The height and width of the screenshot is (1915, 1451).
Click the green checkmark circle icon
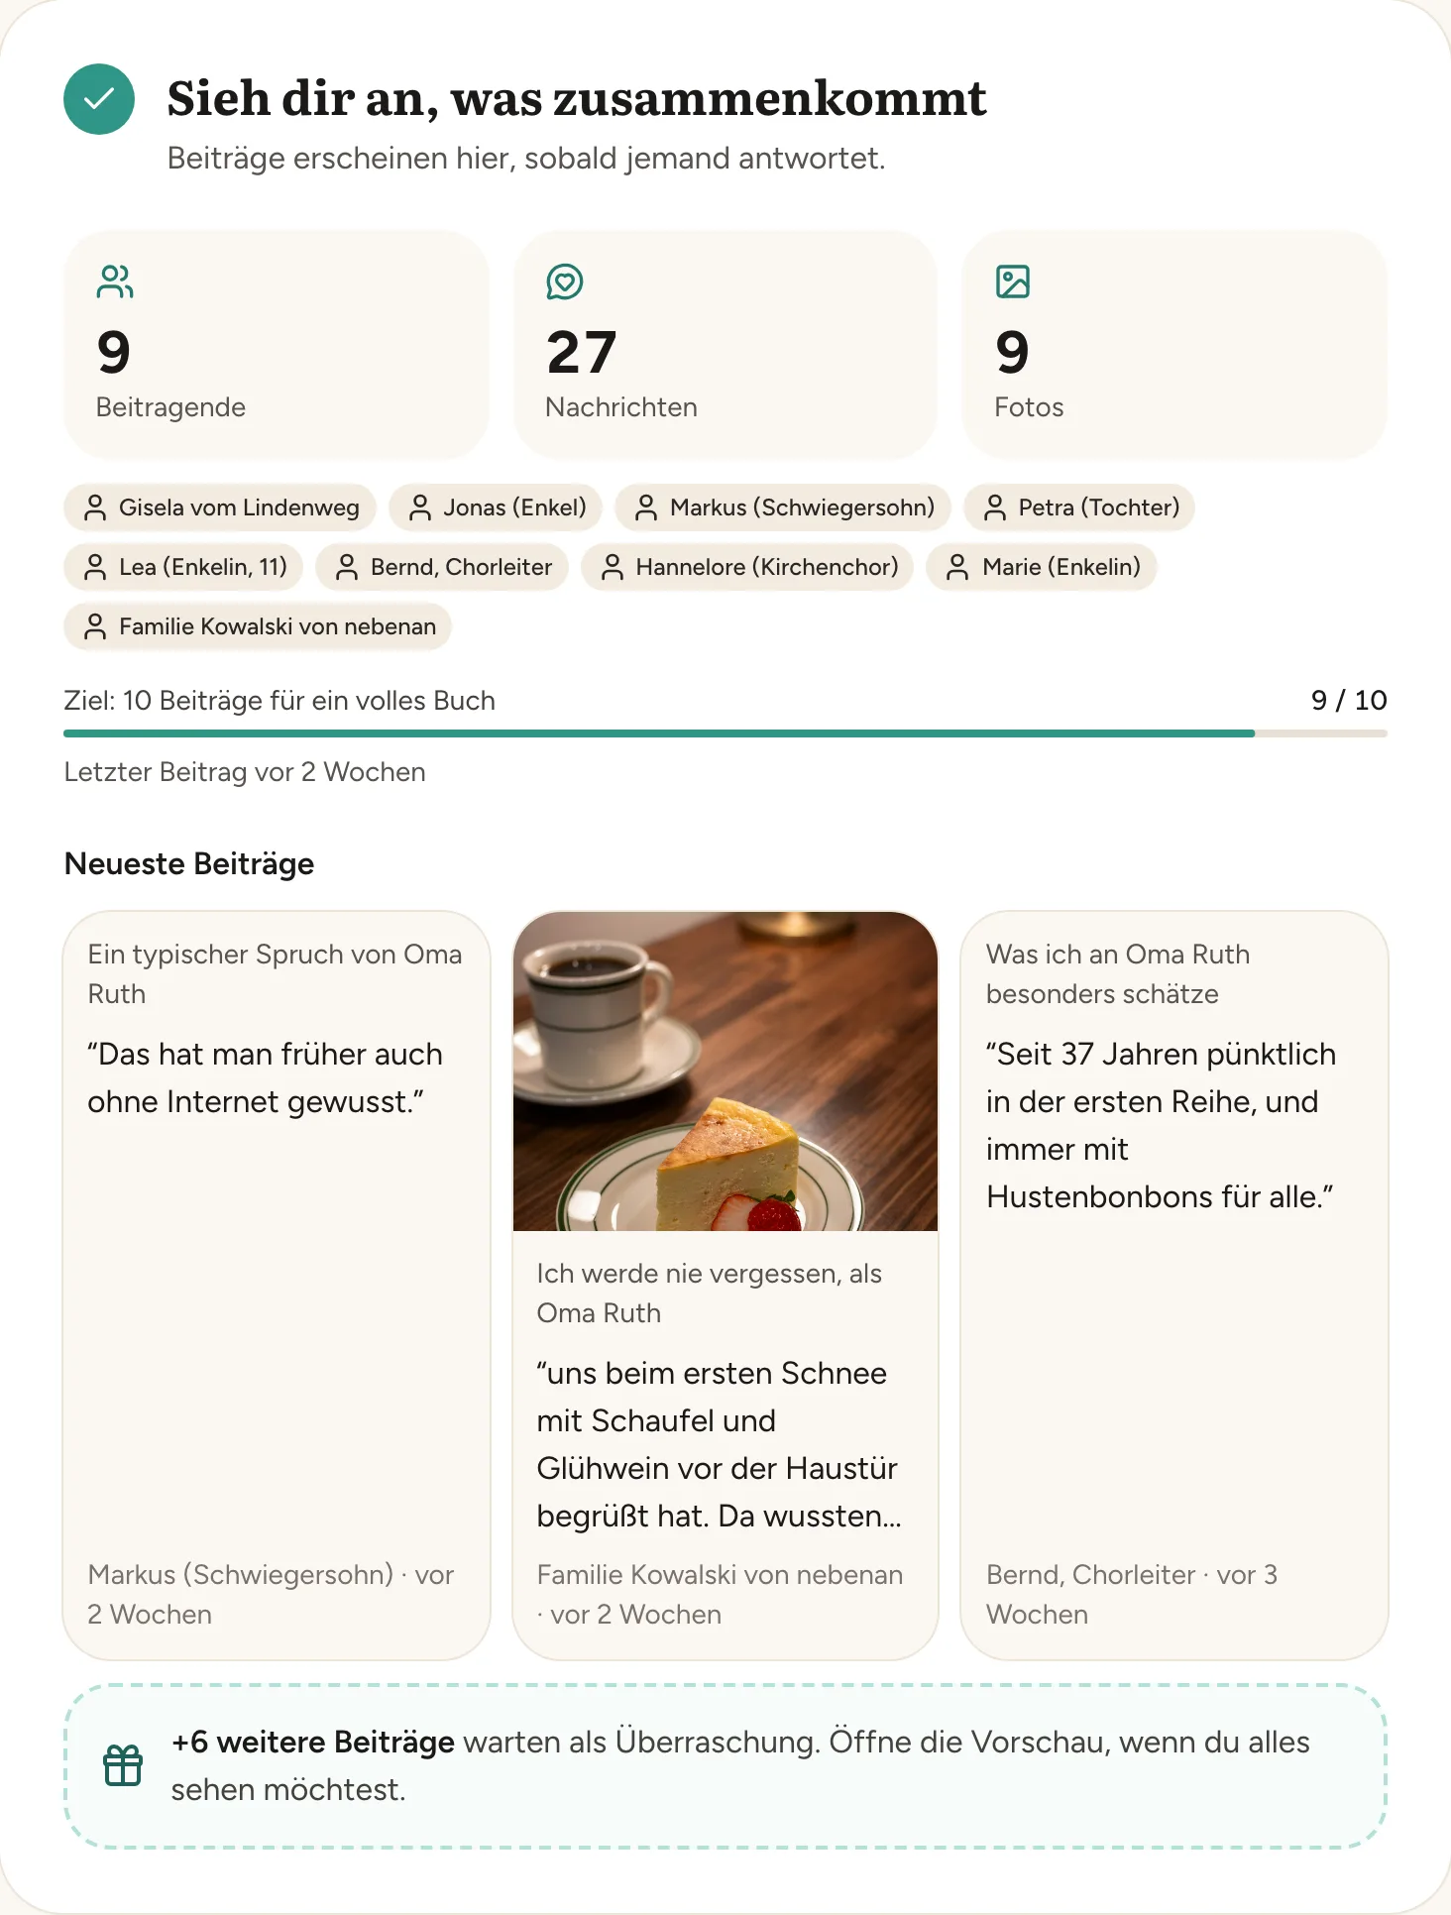(99, 99)
